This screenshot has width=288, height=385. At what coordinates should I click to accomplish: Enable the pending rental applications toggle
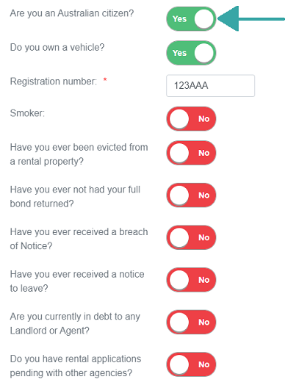[191, 364]
